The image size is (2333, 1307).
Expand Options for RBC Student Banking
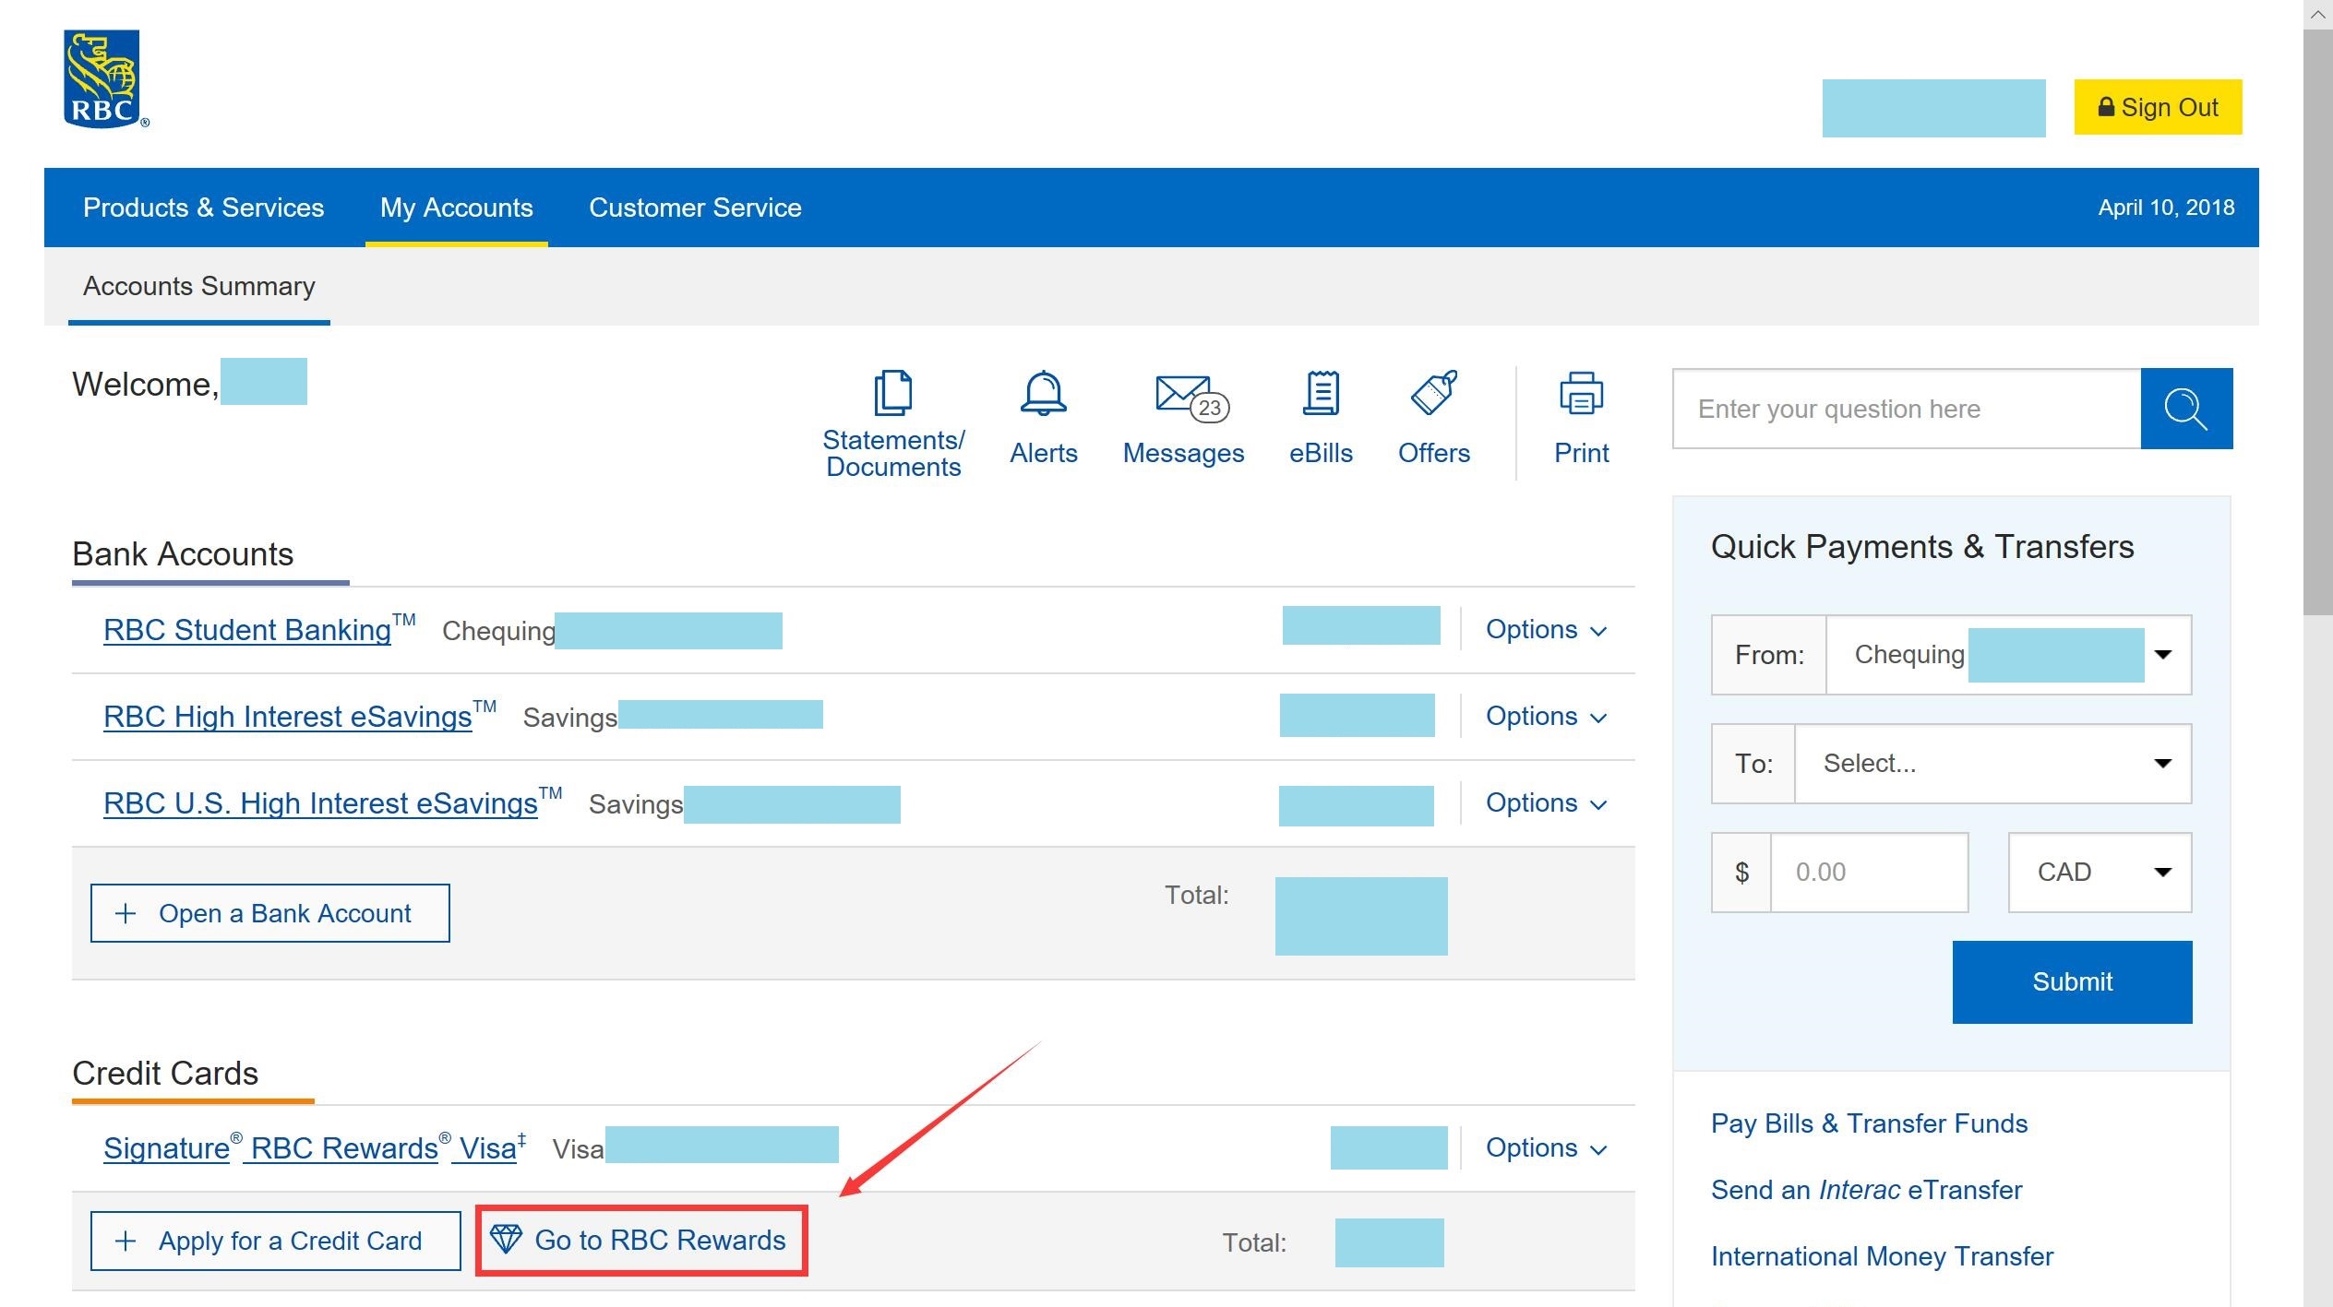[1547, 630]
